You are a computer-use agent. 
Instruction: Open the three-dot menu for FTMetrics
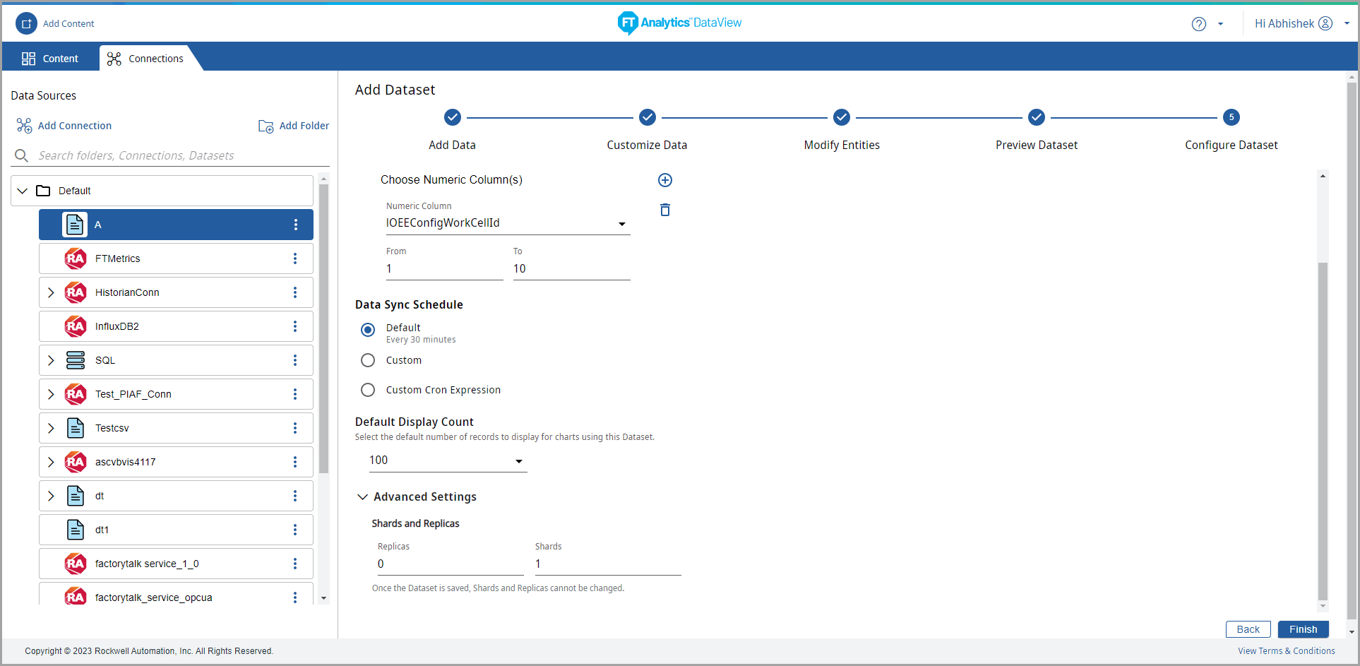[x=295, y=258]
